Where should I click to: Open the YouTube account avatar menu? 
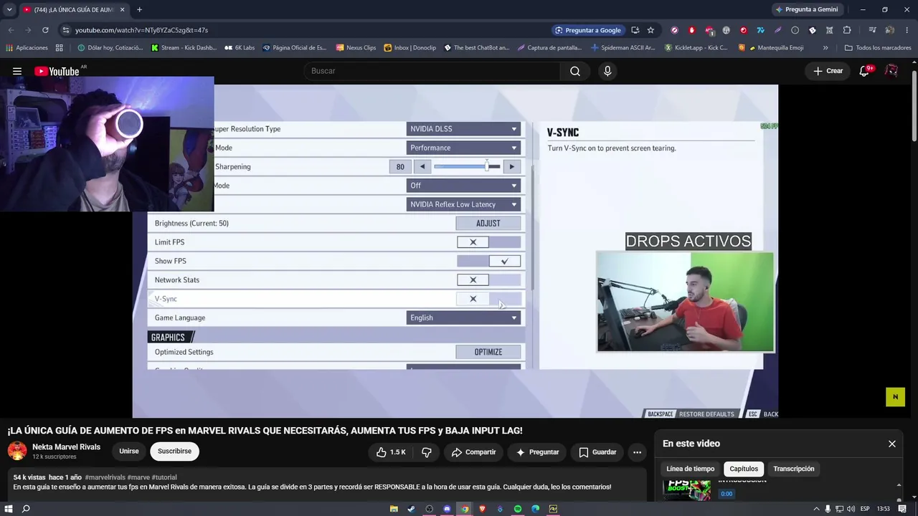891,71
